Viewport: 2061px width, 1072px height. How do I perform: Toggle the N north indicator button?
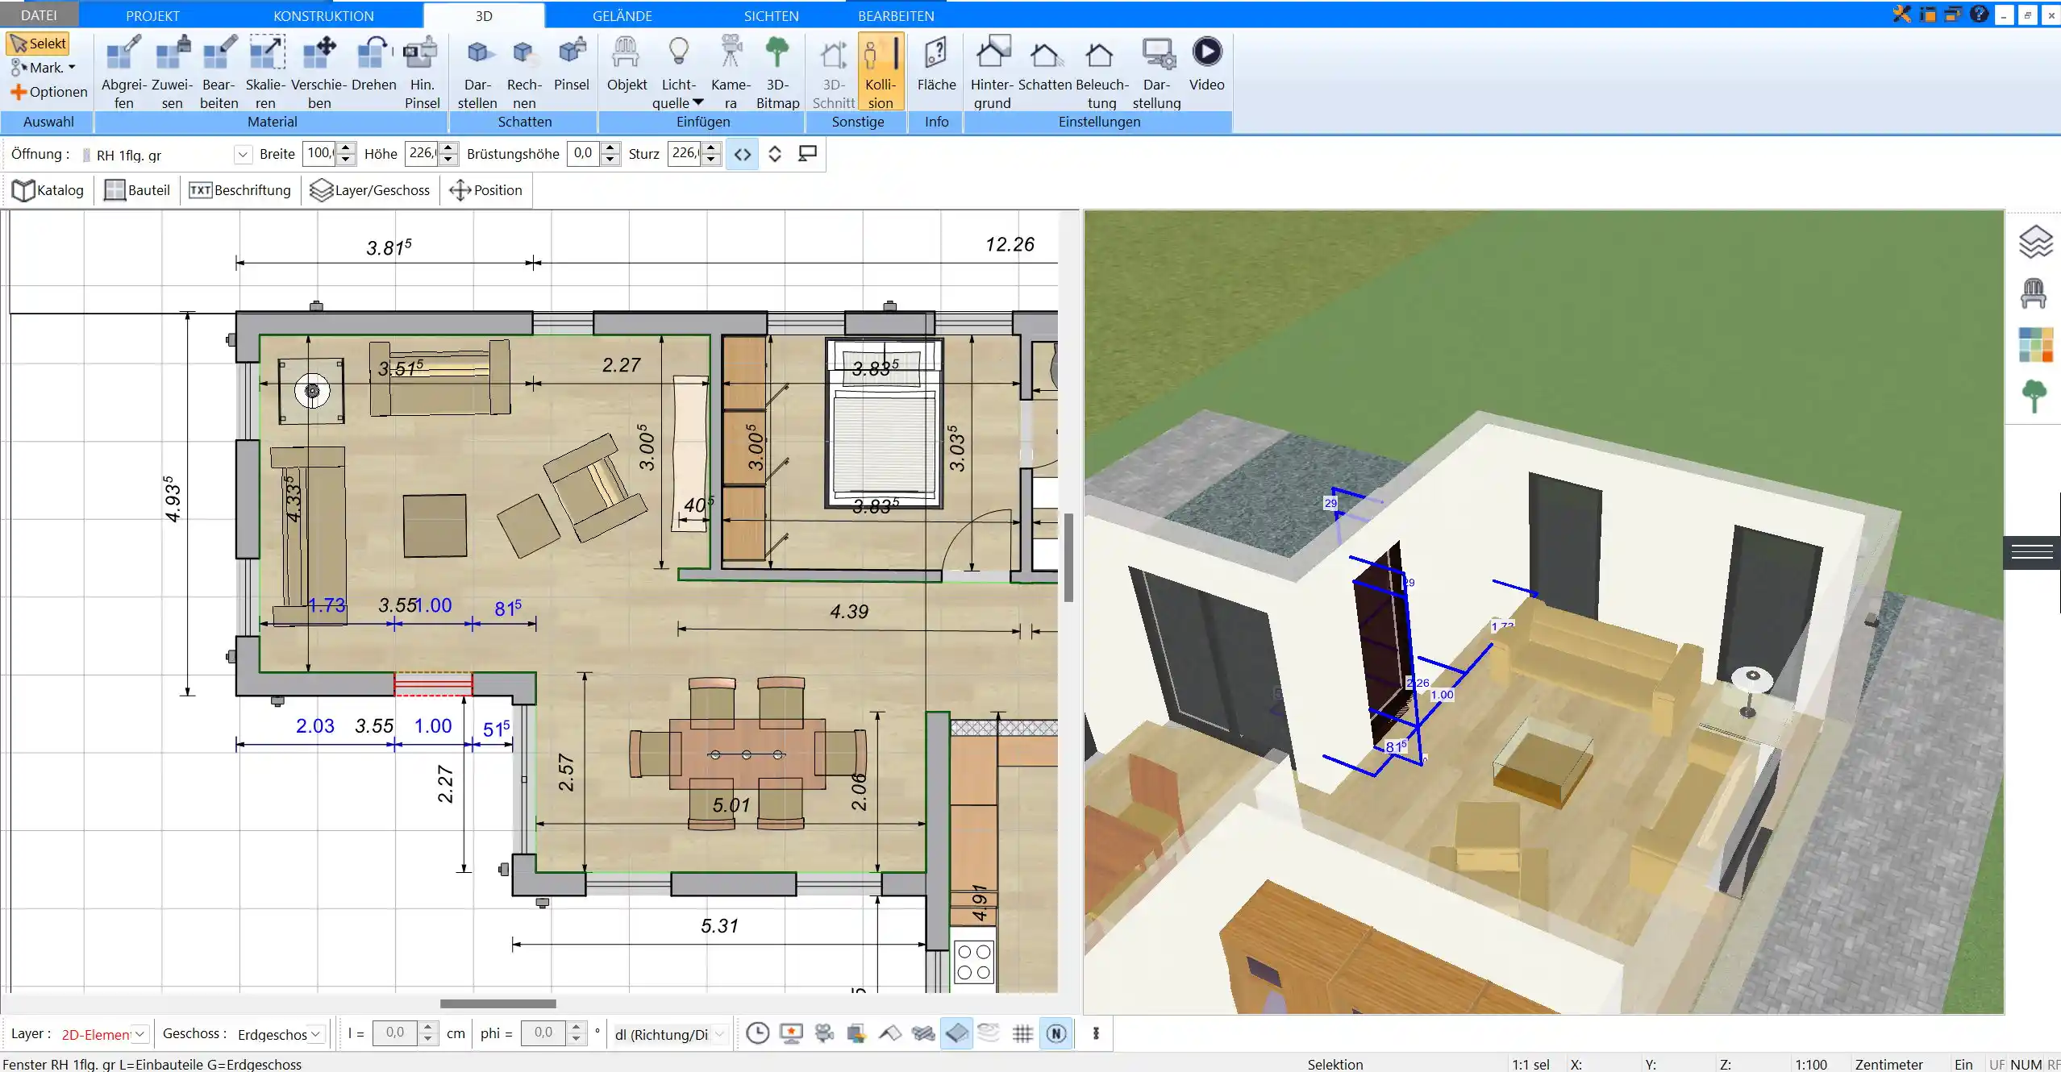[x=1056, y=1033]
